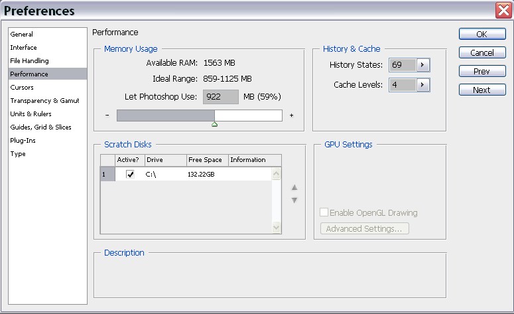The height and width of the screenshot is (314, 514).
Task: Click the Advanced Settings button
Action: 364,229
